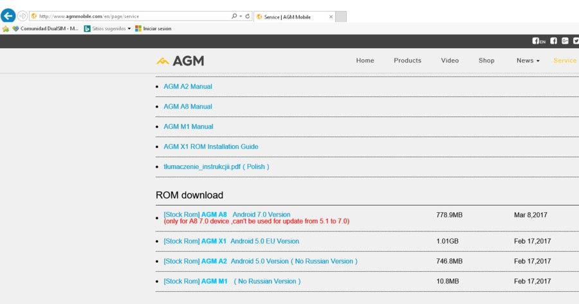The width and height of the screenshot is (579, 304).
Task: Click the browser forward arrow button
Action: pyautogui.click(x=23, y=16)
